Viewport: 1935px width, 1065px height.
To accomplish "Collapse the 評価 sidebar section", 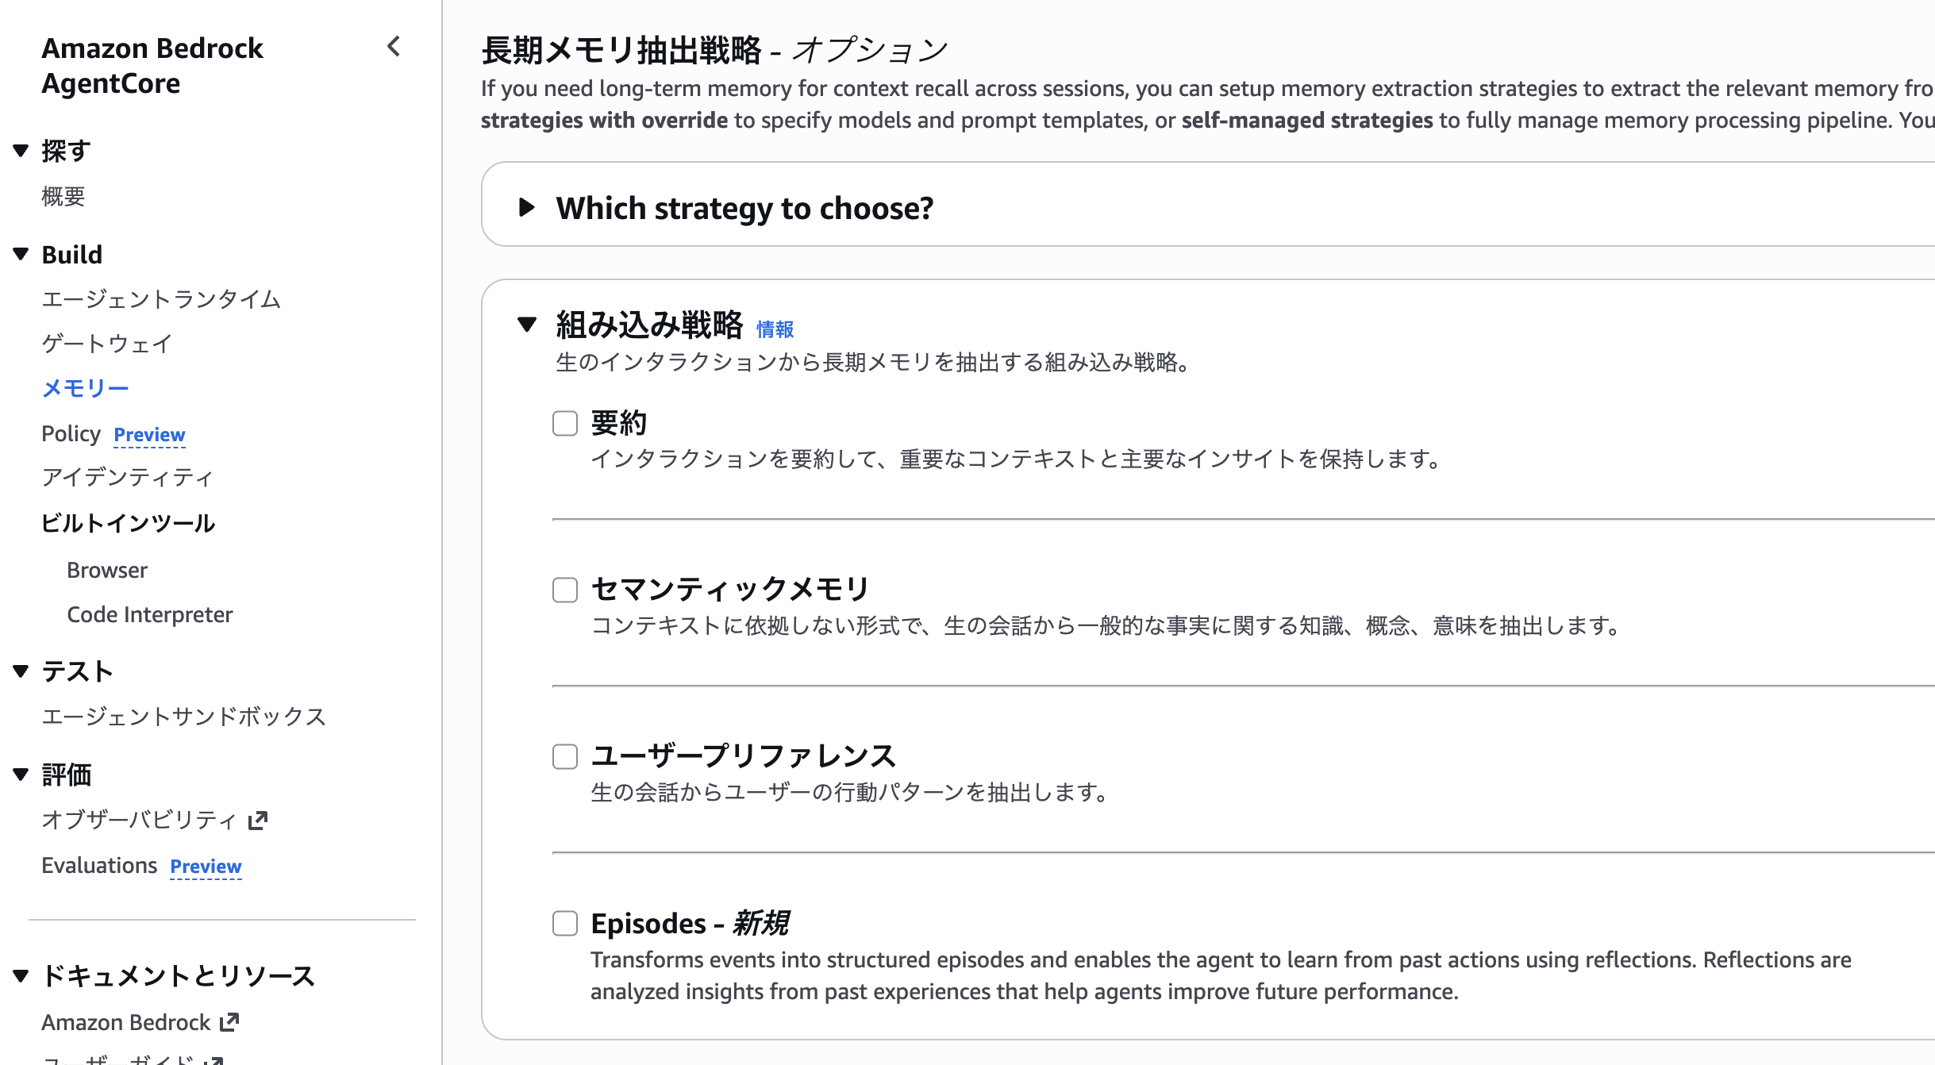I will [x=21, y=775].
